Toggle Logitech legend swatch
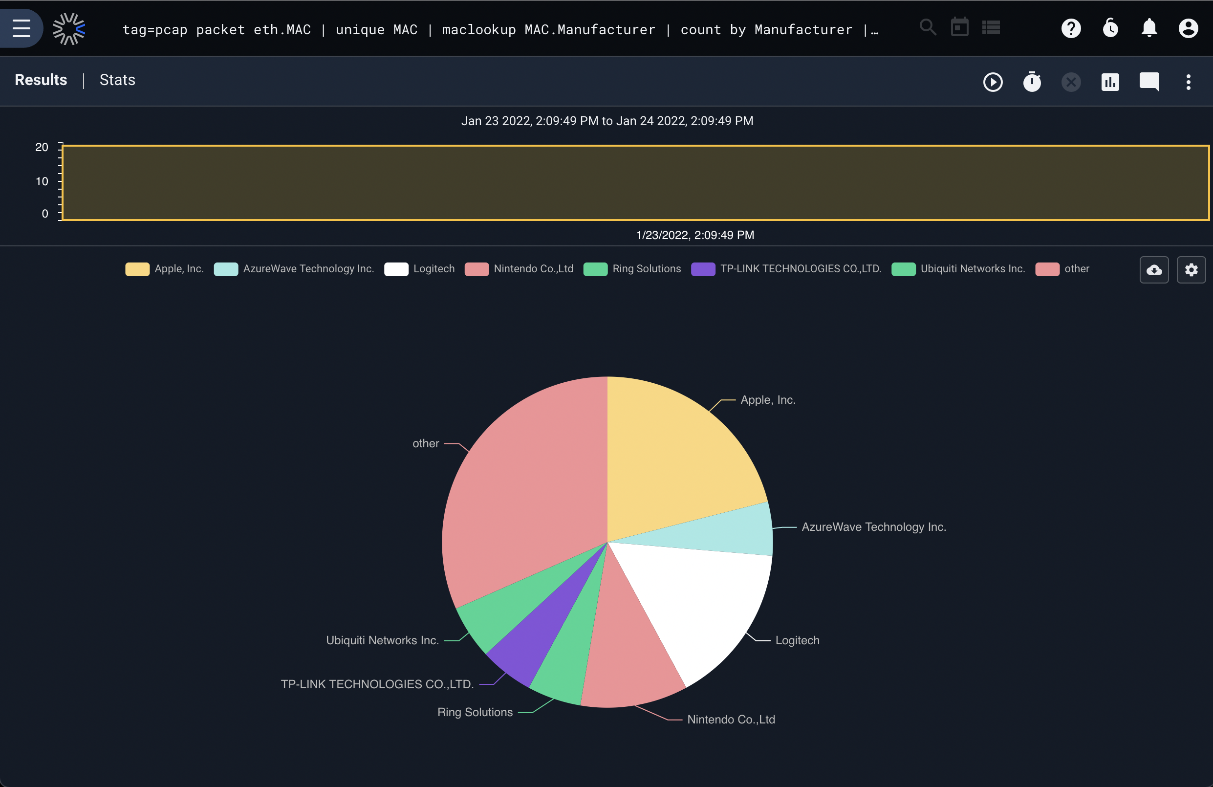Screen dimensions: 1213x787 396,269
